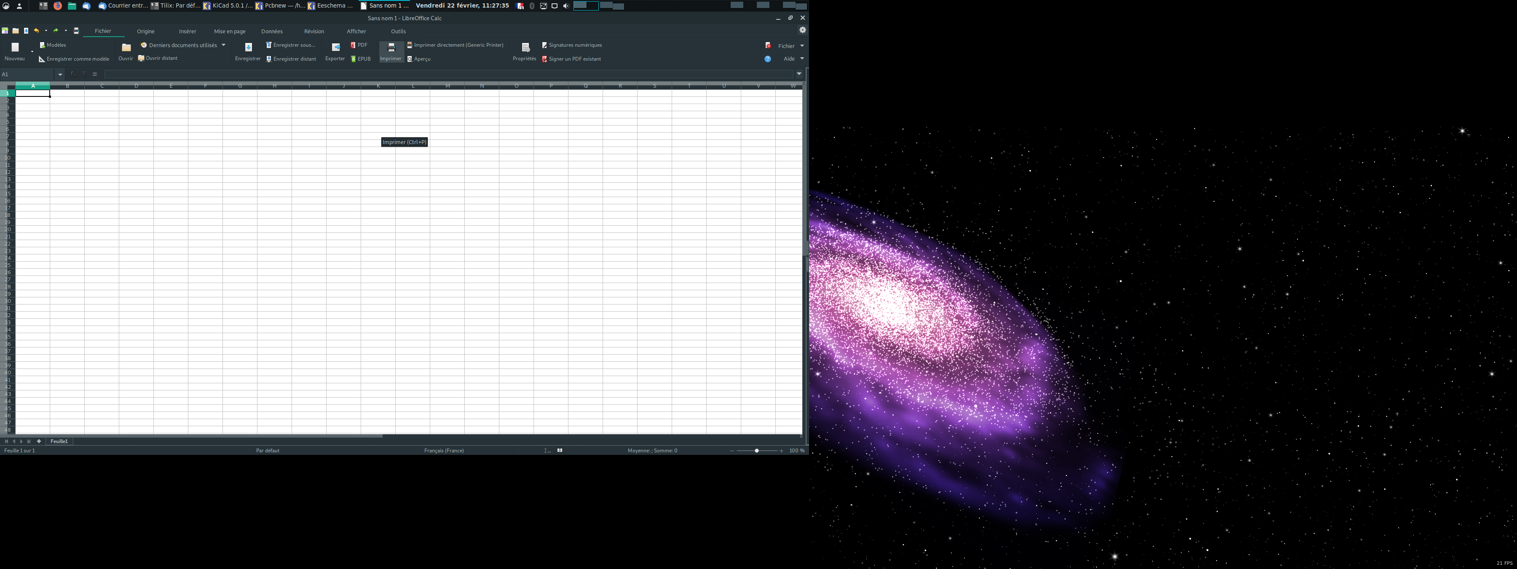
Task: Open the Données tab
Action: tap(272, 31)
